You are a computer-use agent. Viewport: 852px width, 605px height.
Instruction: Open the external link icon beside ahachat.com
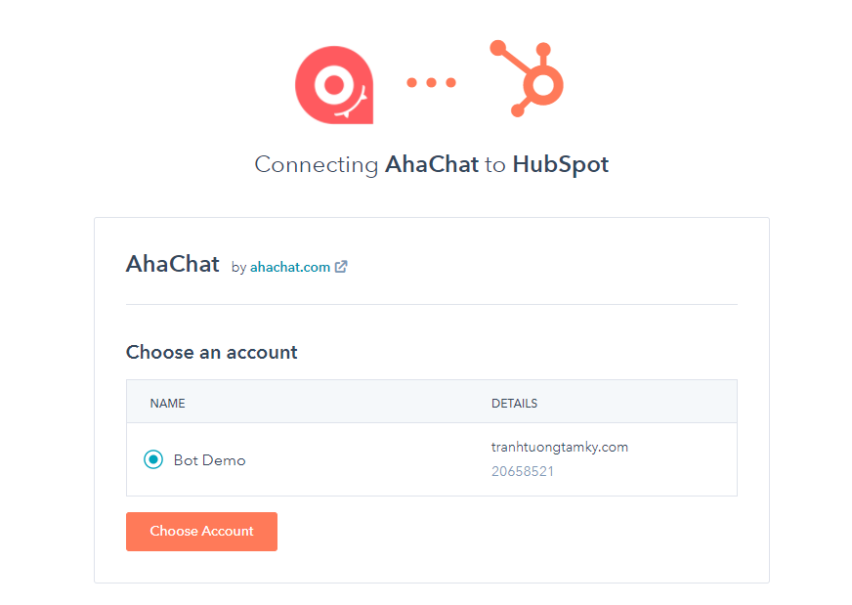tap(341, 267)
